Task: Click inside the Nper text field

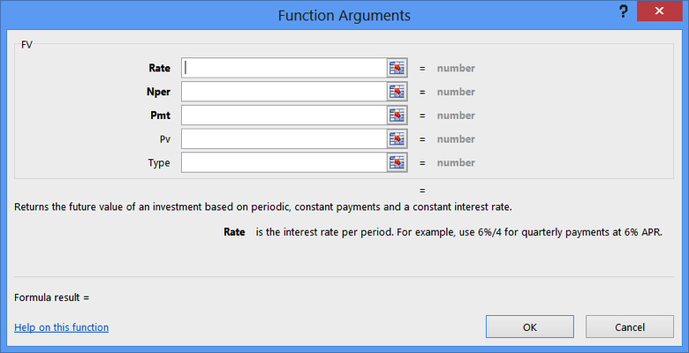Action: pyautogui.click(x=284, y=92)
